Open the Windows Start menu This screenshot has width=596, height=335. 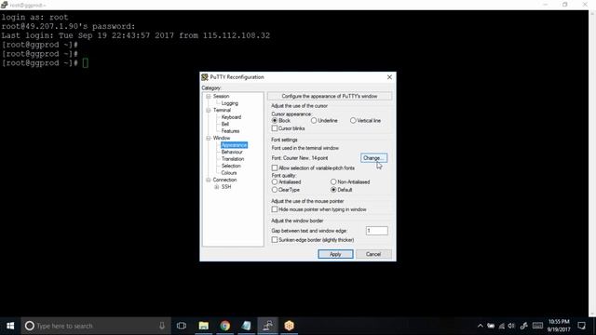10,326
